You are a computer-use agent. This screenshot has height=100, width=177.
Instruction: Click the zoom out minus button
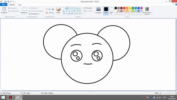tap(160, 93)
